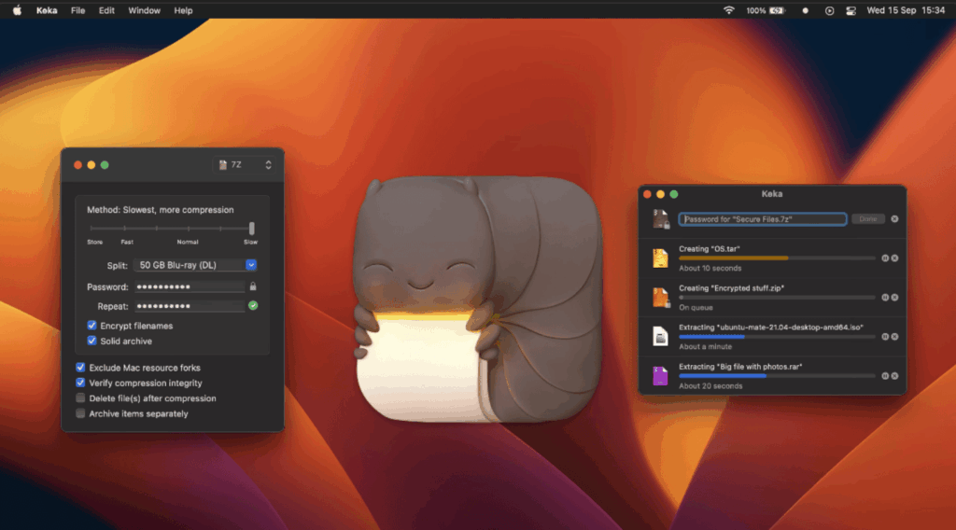The width and height of the screenshot is (956, 530).
Task: Click the Keka progress window title
Action: click(772, 194)
